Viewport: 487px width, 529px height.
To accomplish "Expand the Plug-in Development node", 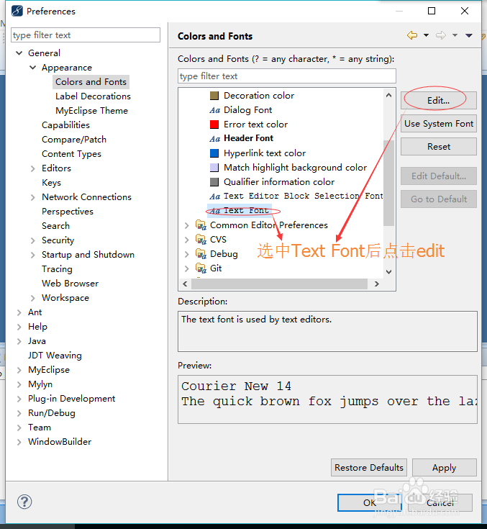I will point(19,399).
